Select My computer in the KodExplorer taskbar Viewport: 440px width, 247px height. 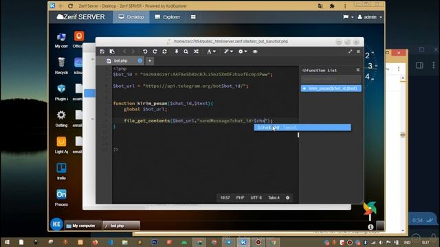pyautogui.click(x=83, y=226)
